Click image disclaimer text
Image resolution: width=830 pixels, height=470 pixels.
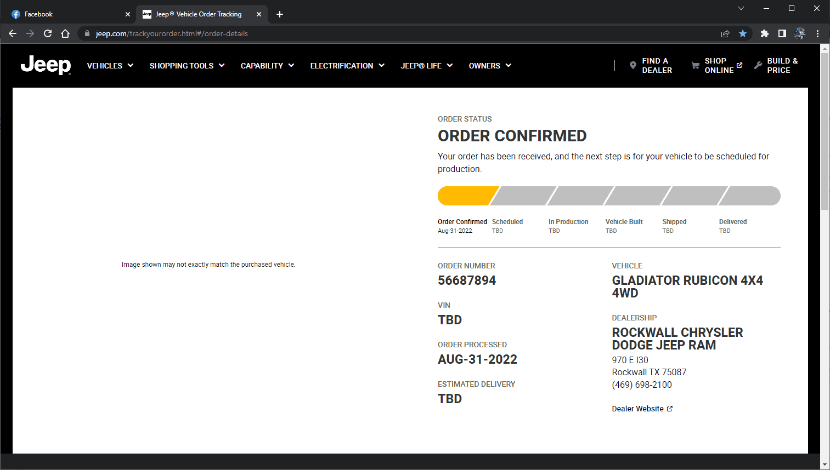[208, 265]
